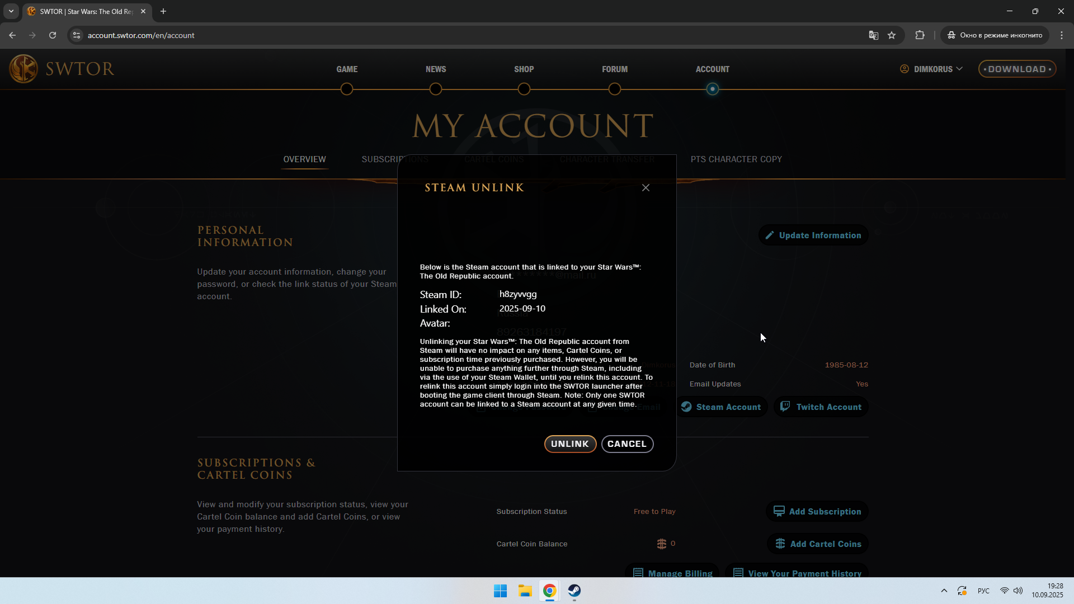Click Add Cartel Coins button
The height and width of the screenshot is (604, 1074).
coord(818,544)
